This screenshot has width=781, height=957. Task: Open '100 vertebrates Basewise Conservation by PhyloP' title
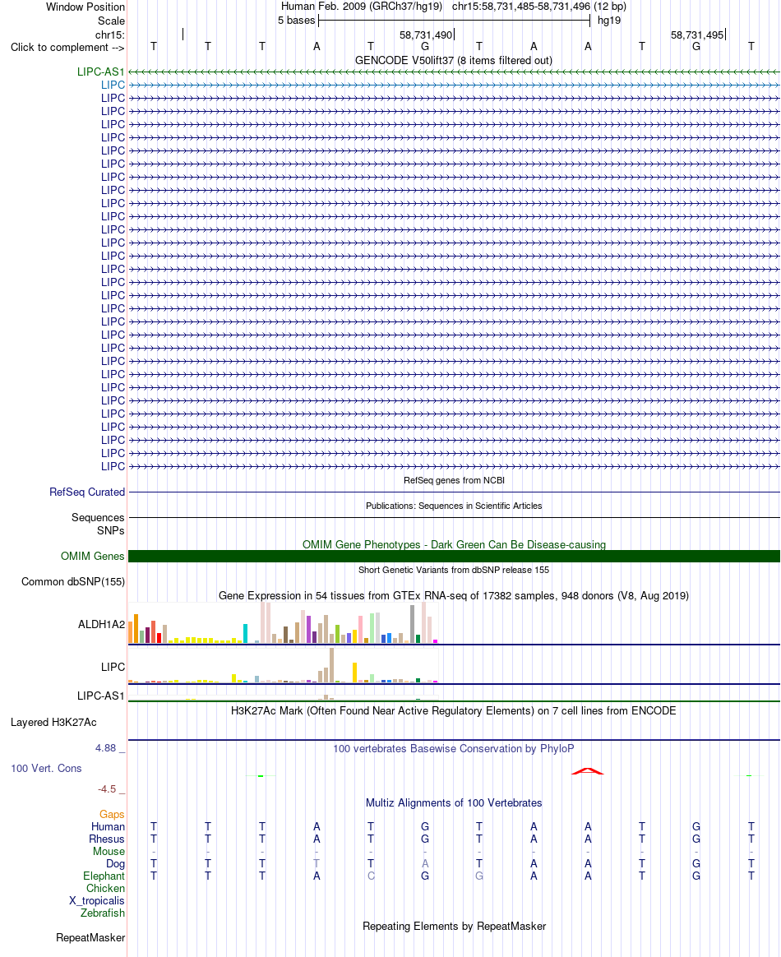(x=453, y=749)
